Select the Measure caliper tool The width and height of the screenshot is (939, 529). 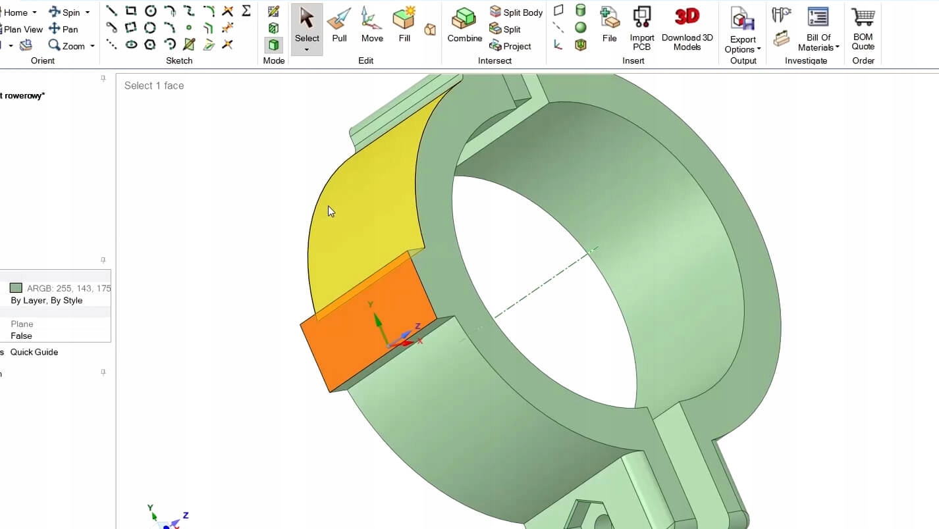(781, 14)
